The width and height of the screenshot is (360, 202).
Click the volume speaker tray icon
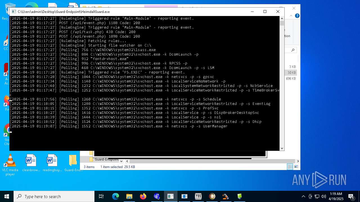[324, 196]
